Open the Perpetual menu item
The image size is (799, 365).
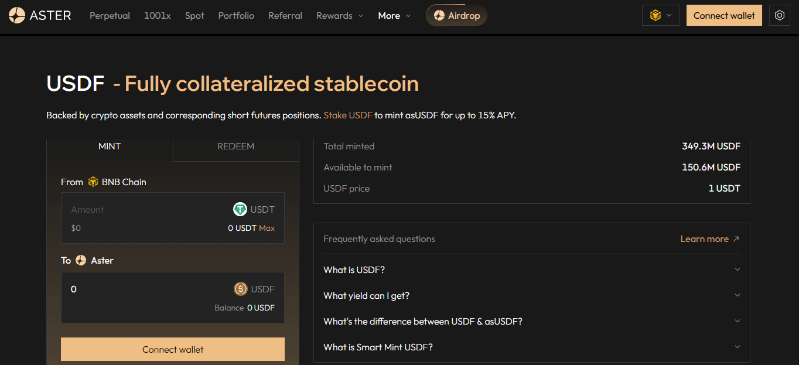(x=110, y=16)
